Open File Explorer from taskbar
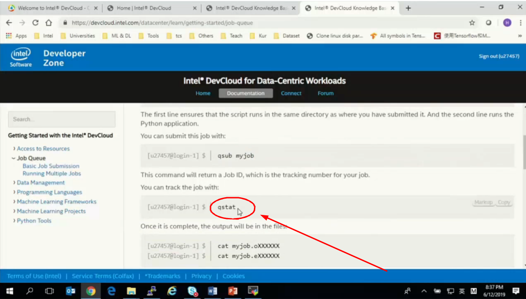 [x=131, y=291]
